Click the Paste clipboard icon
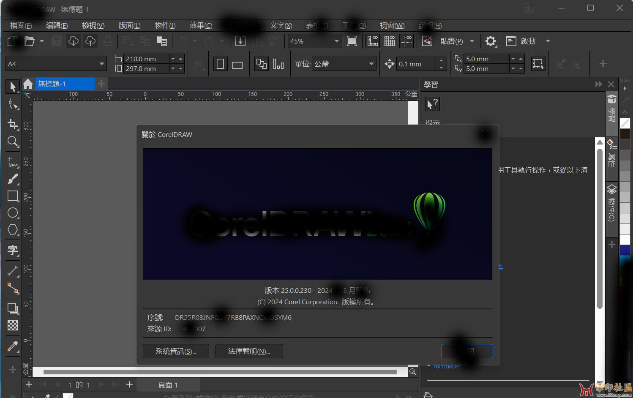The image size is (633, 398). 161,41
